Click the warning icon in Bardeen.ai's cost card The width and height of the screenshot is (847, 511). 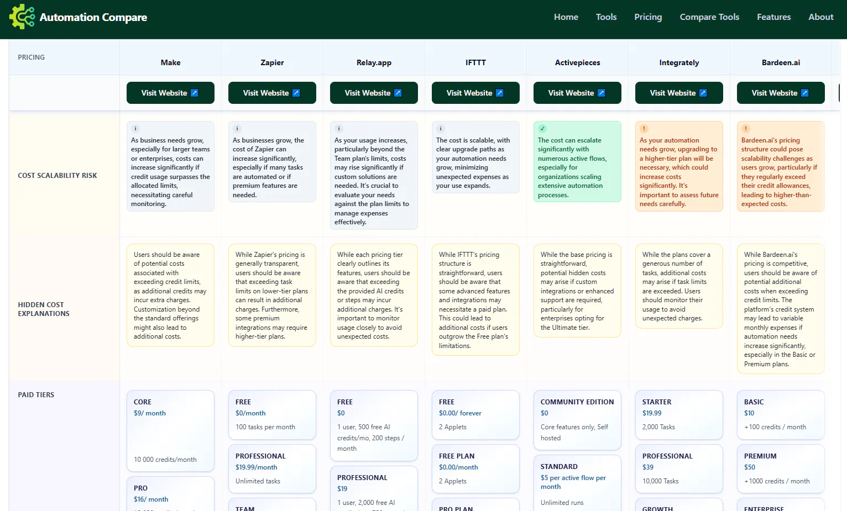(x=746, y=129)
